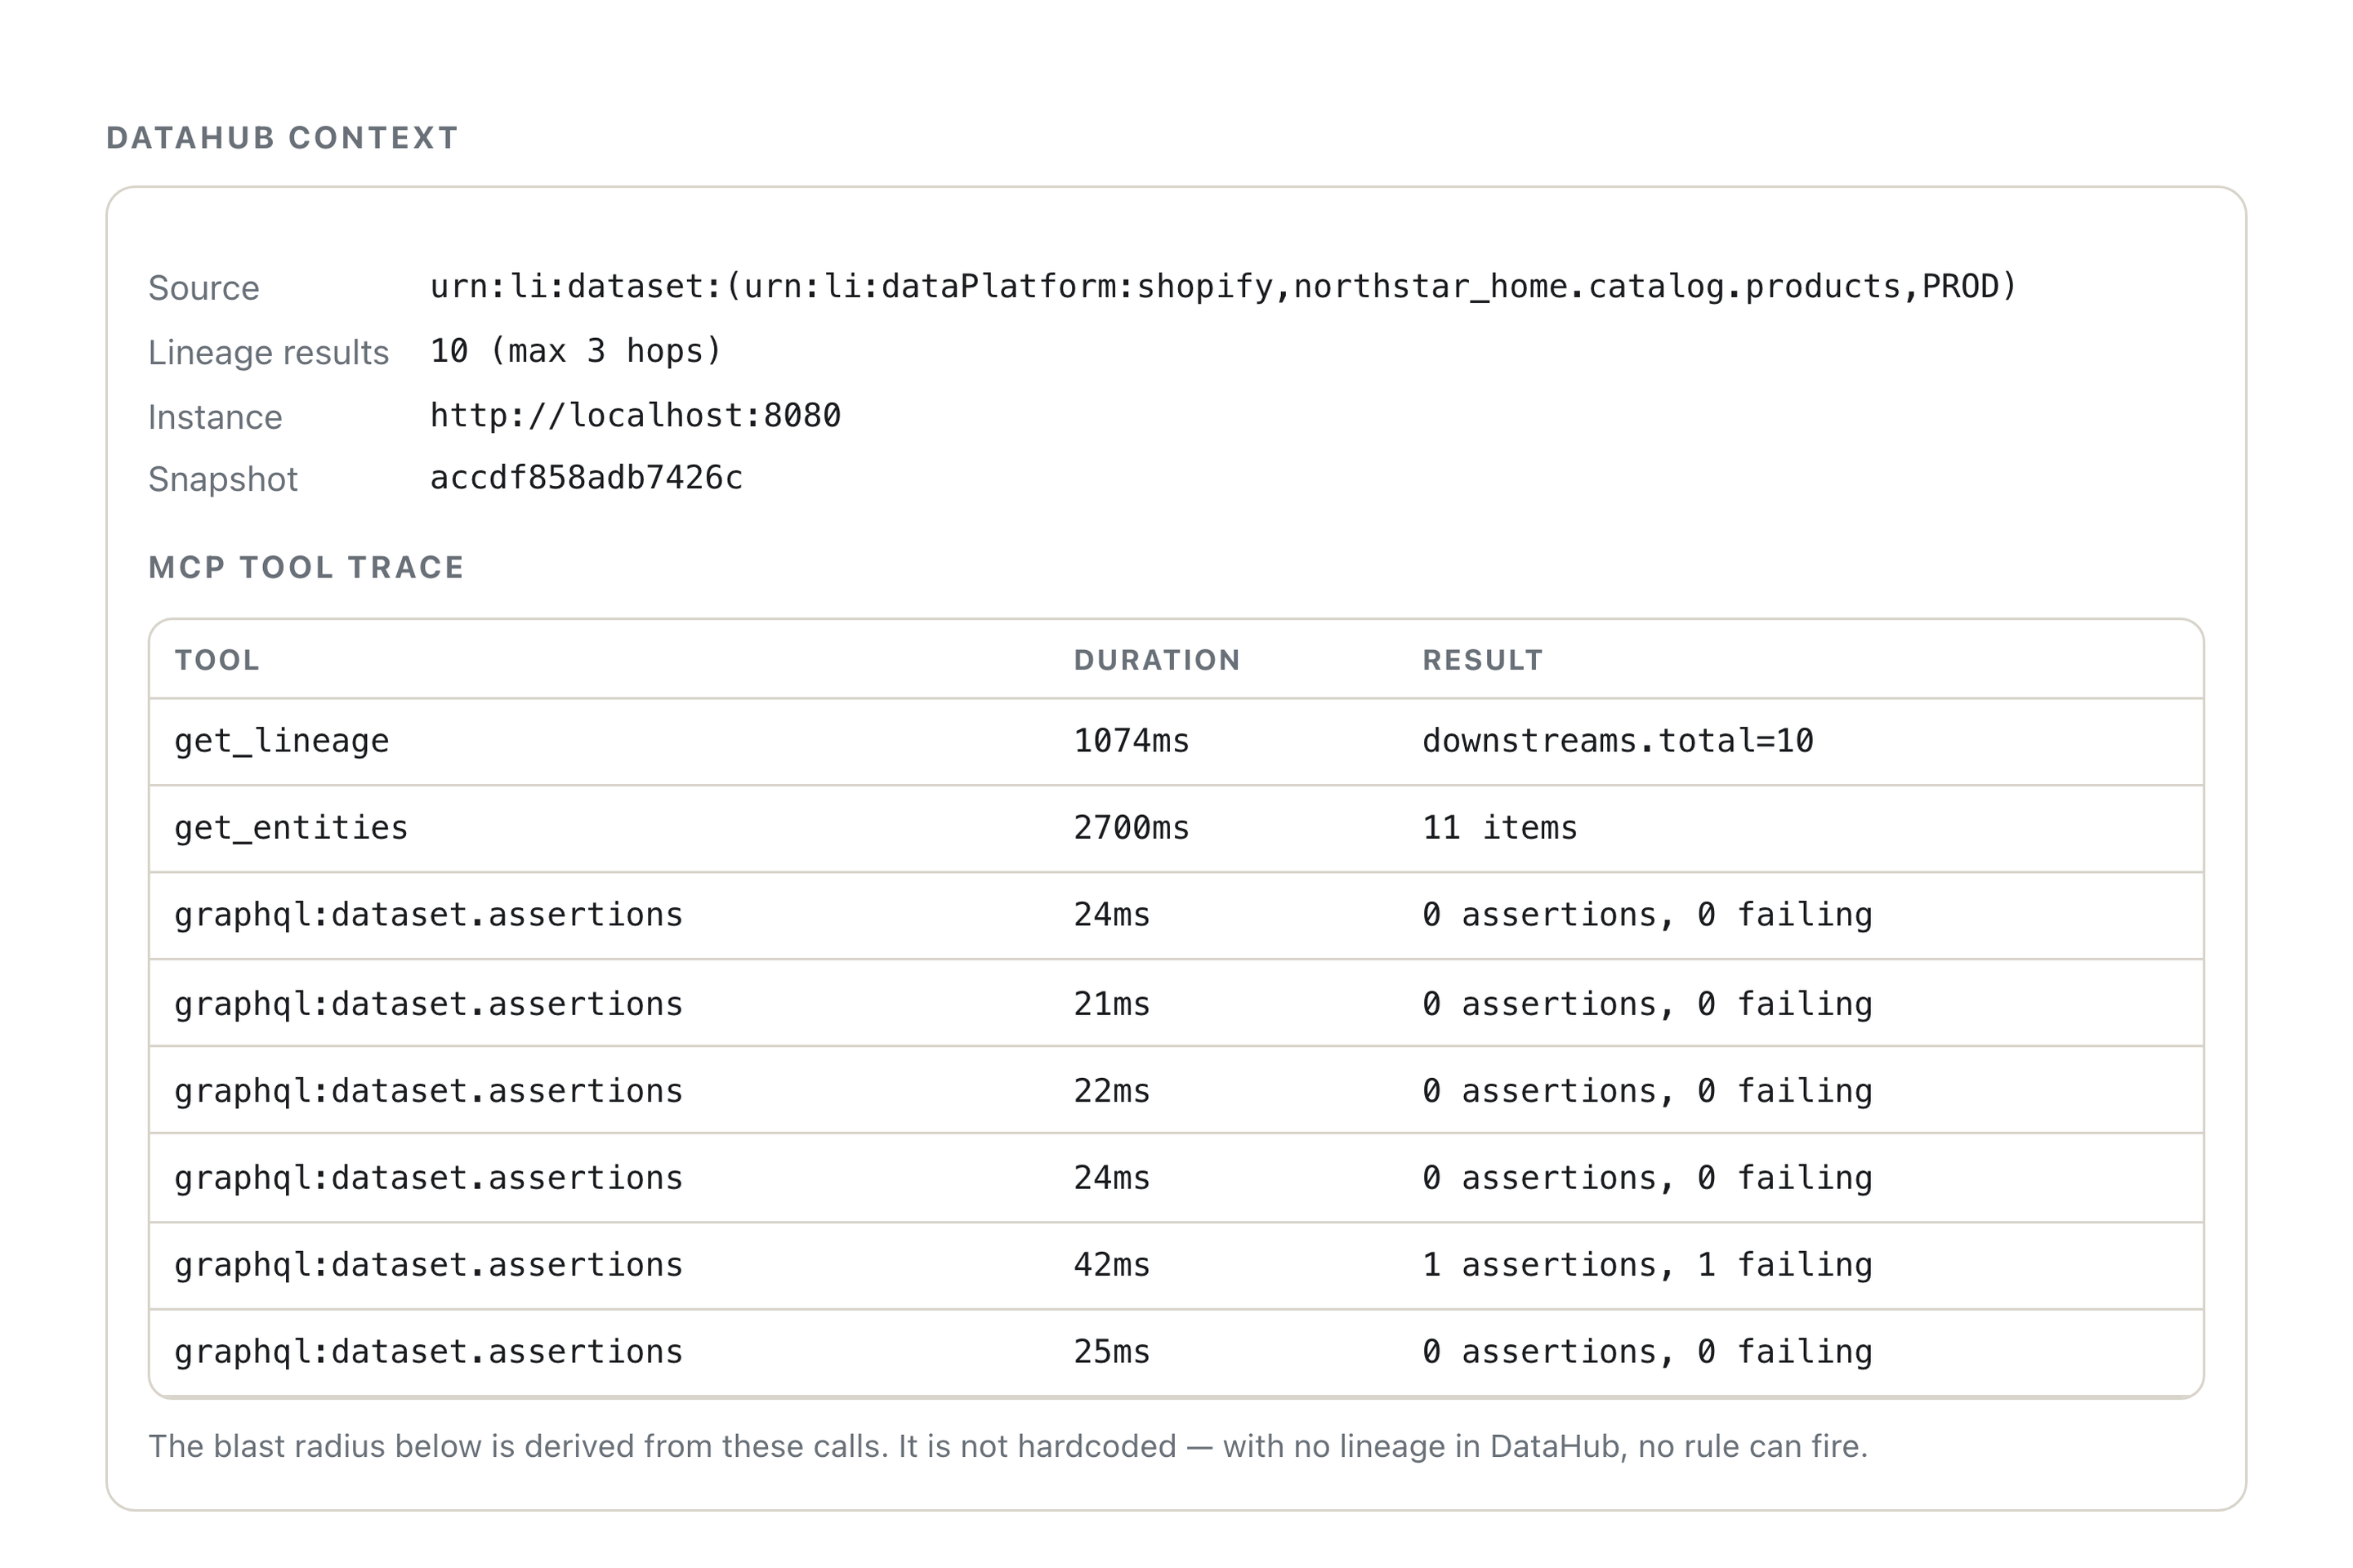Select the source dataset URN text
This screenshot has width=2353, height=1568.
click(x=1222, y=287)
